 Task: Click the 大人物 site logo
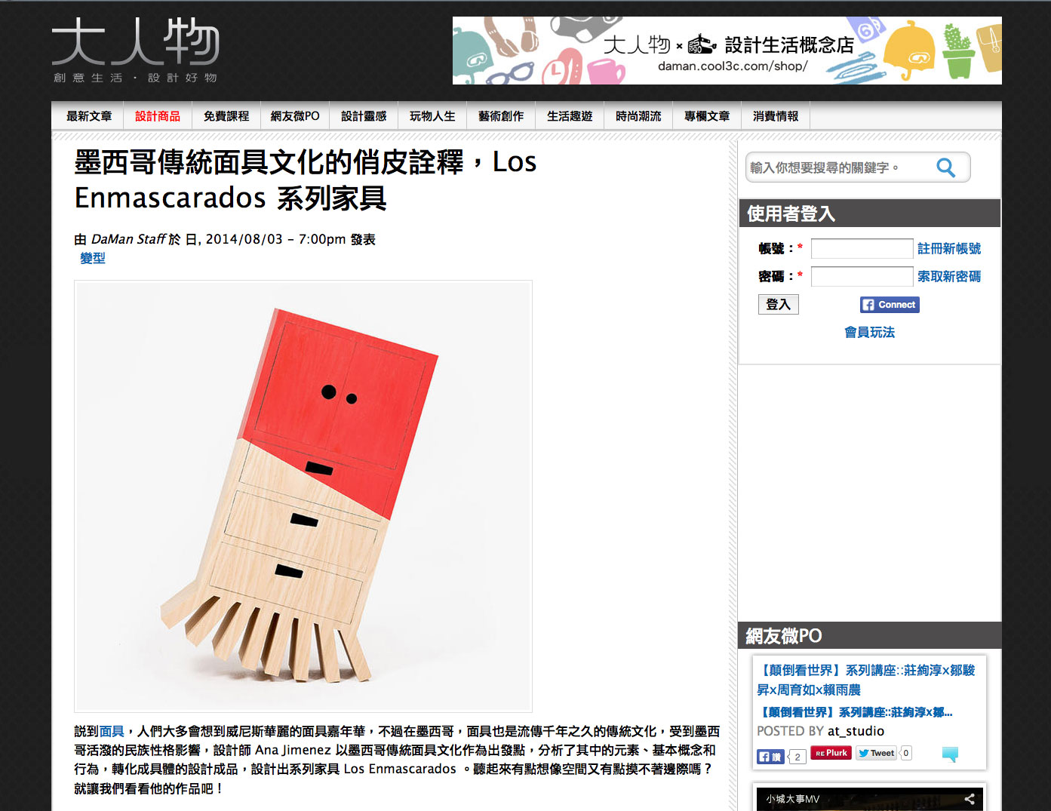coord(135,50)
